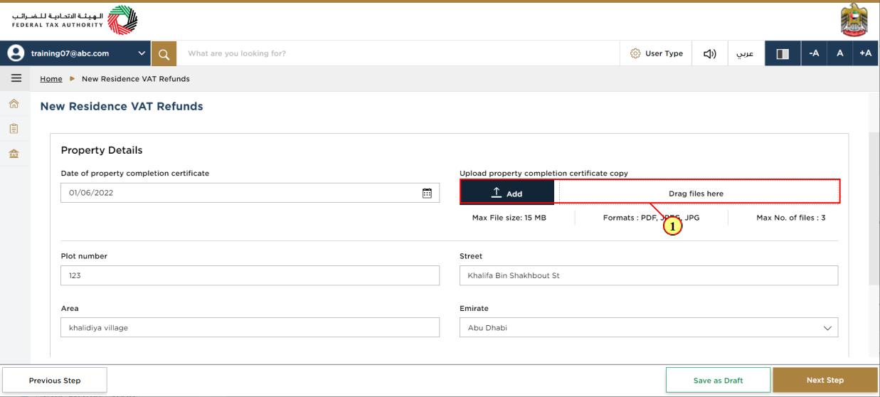
Task: Go to the home sidebar icon
Action: [14, 104]
